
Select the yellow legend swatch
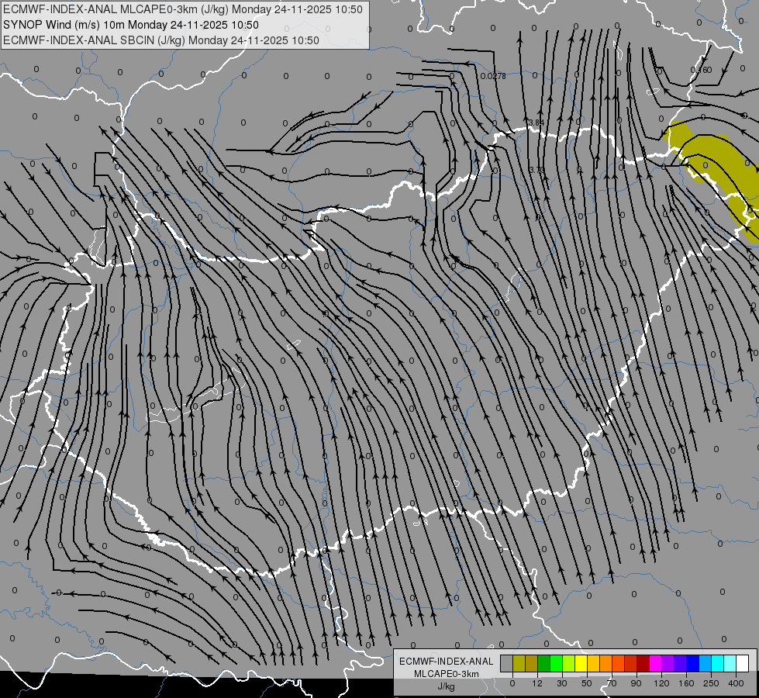click(581, 663)
